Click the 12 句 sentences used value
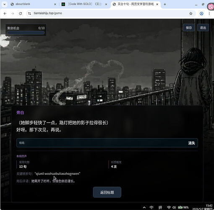214x210 pixels. [23, 166]
